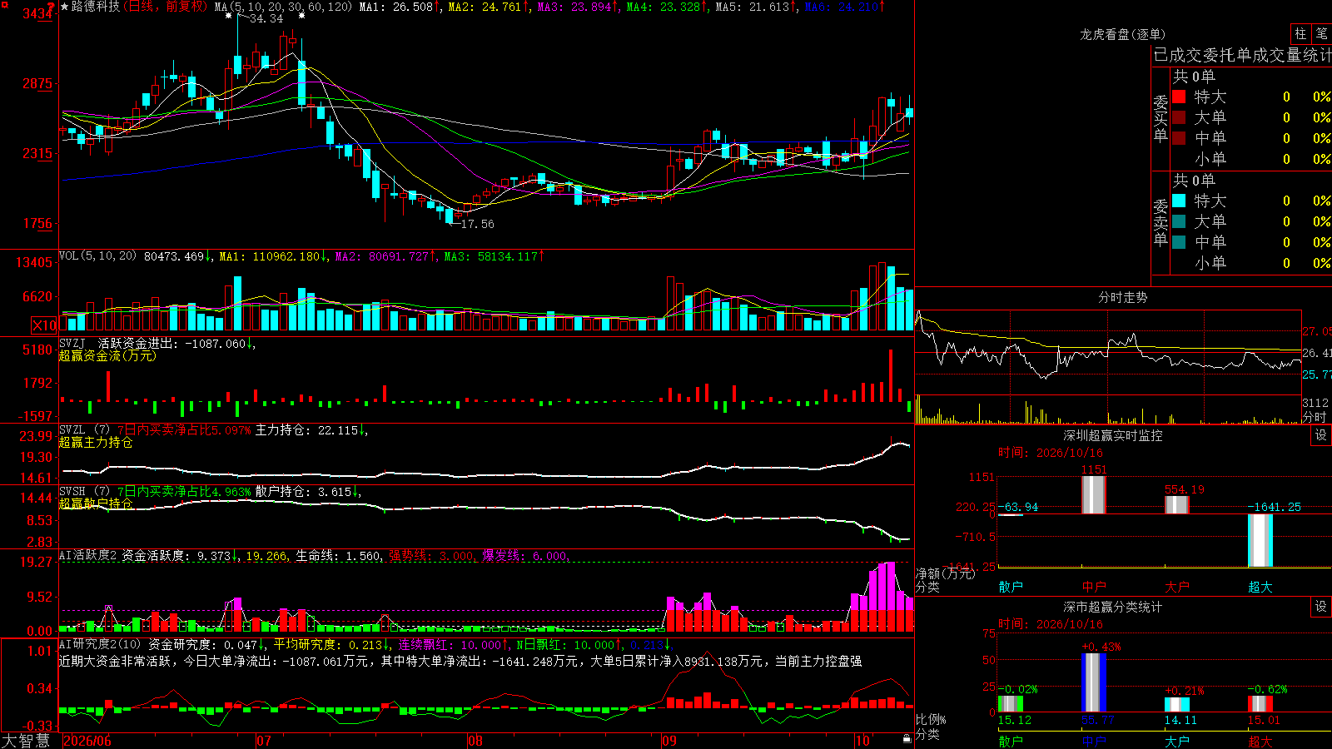This screenshot has width=1332, height=749.
Task: Click the SVZL (7) indicator label
Action: point(85,429)
